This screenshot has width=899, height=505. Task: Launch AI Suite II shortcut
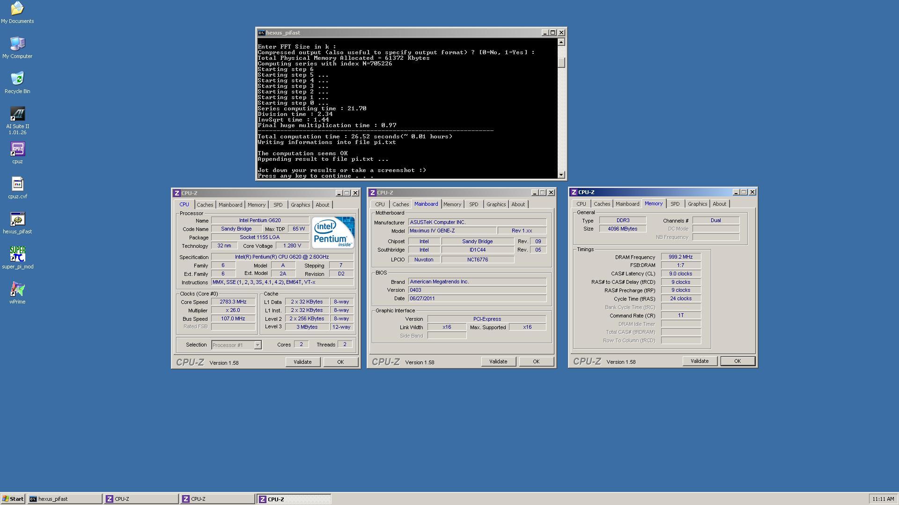point(17,121)
